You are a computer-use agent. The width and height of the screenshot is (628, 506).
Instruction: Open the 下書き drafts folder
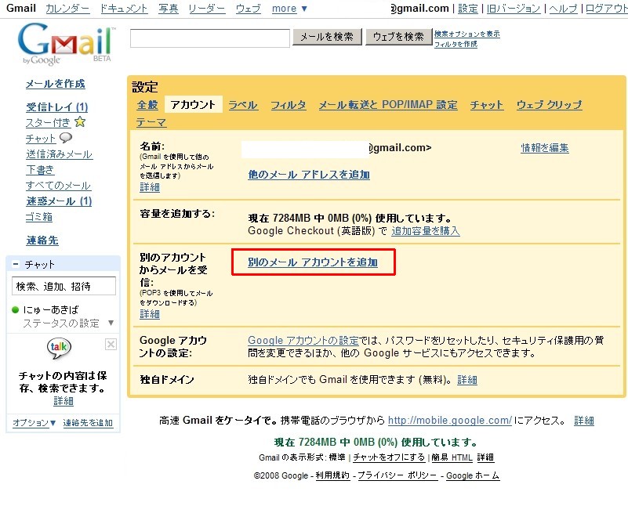[x=40, y=170]
